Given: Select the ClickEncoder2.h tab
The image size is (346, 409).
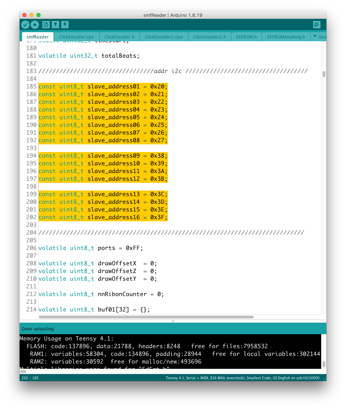Looking at the screenshot, I should (x=210, y=37).
